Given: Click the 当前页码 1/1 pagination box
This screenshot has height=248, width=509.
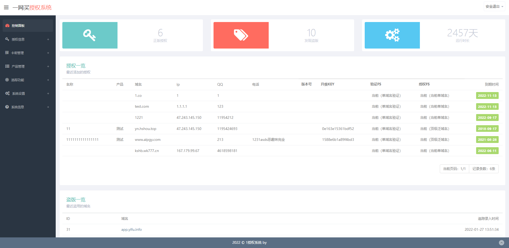Looking at the screenshot, I should pos(454,169).
